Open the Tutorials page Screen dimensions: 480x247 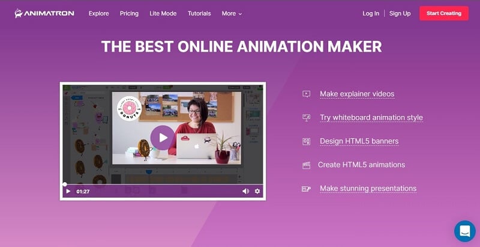[199, 13]
